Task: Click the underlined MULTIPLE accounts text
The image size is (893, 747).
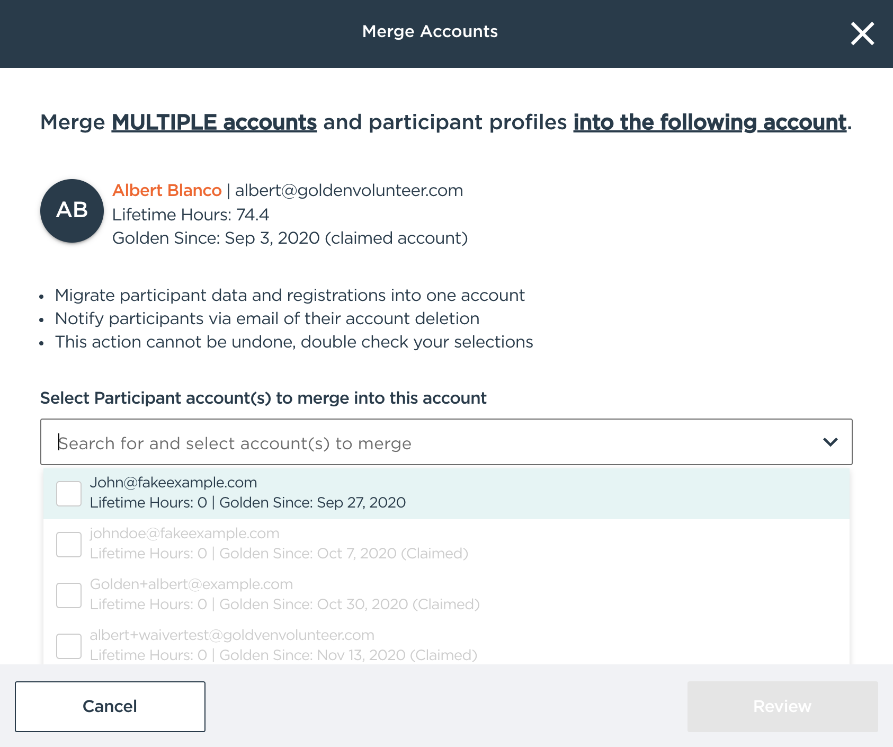Action: pos(214,122)
